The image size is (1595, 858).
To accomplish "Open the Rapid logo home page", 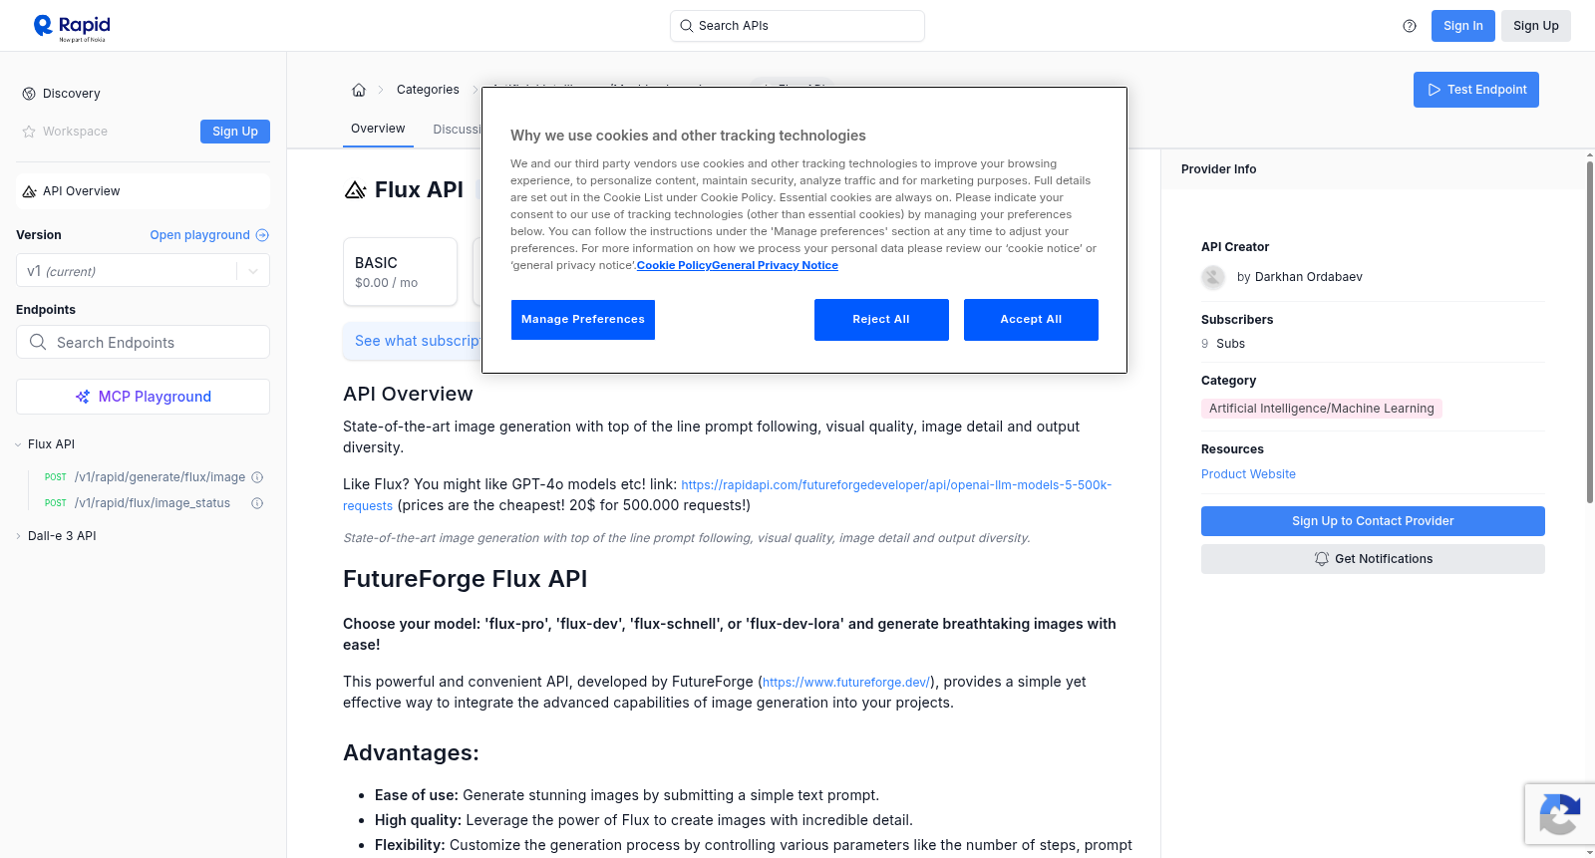I will point(72,27).
